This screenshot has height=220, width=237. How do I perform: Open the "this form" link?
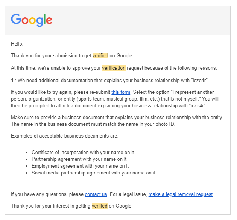(x=121, y=92)
